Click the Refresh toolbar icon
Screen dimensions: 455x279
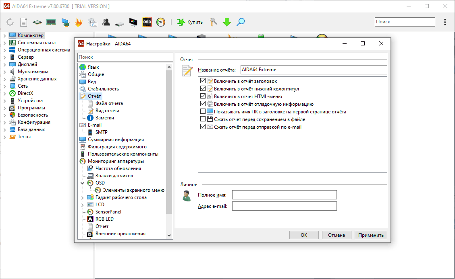pyautogui.click(x=10, y=22)
